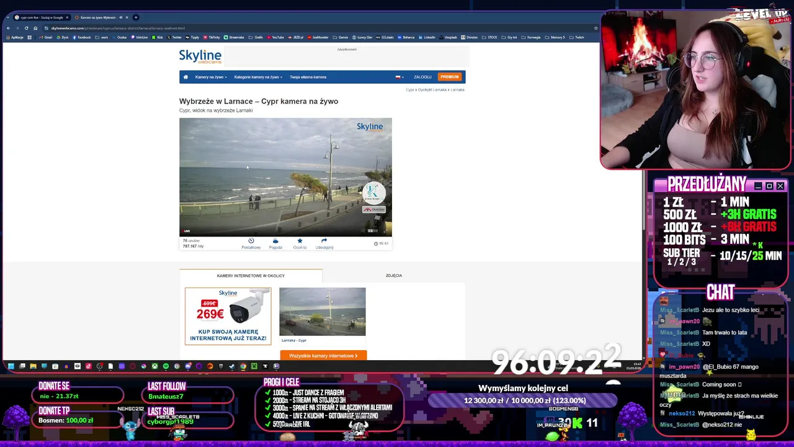
Task: Open Twoja własna kamera menu item
Action: 308,77
